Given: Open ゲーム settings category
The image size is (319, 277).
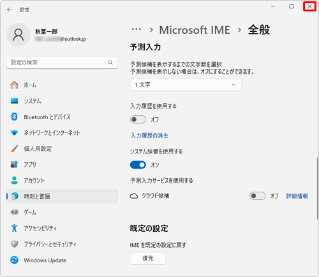Looking at the screenshot, I should [x=62, y=212].
